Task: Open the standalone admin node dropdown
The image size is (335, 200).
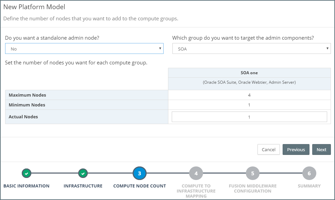Action: click(84, 49)
